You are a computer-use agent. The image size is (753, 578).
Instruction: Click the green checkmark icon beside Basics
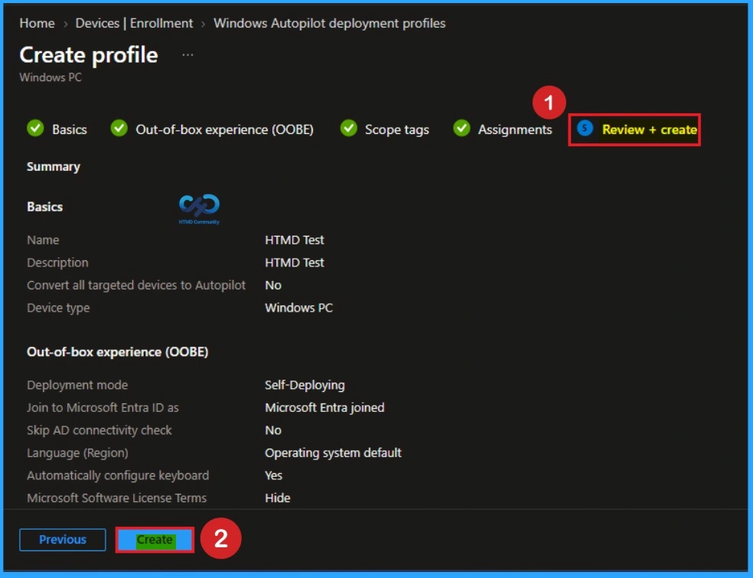[35, 129]
